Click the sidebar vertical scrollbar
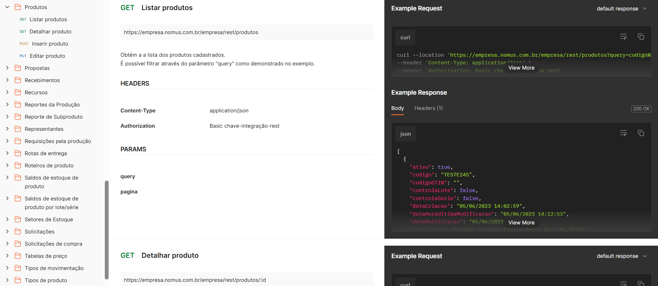Screen dimensions: 658x286 107,230
